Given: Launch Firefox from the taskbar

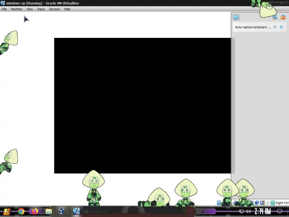Looking at the screenshot, I should click(x=35, y=211).
